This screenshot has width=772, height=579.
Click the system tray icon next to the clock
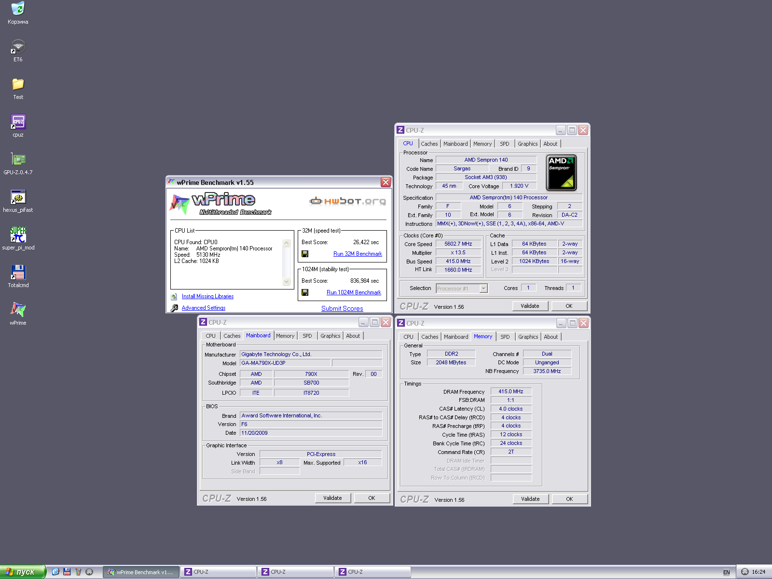click(744, 572)
